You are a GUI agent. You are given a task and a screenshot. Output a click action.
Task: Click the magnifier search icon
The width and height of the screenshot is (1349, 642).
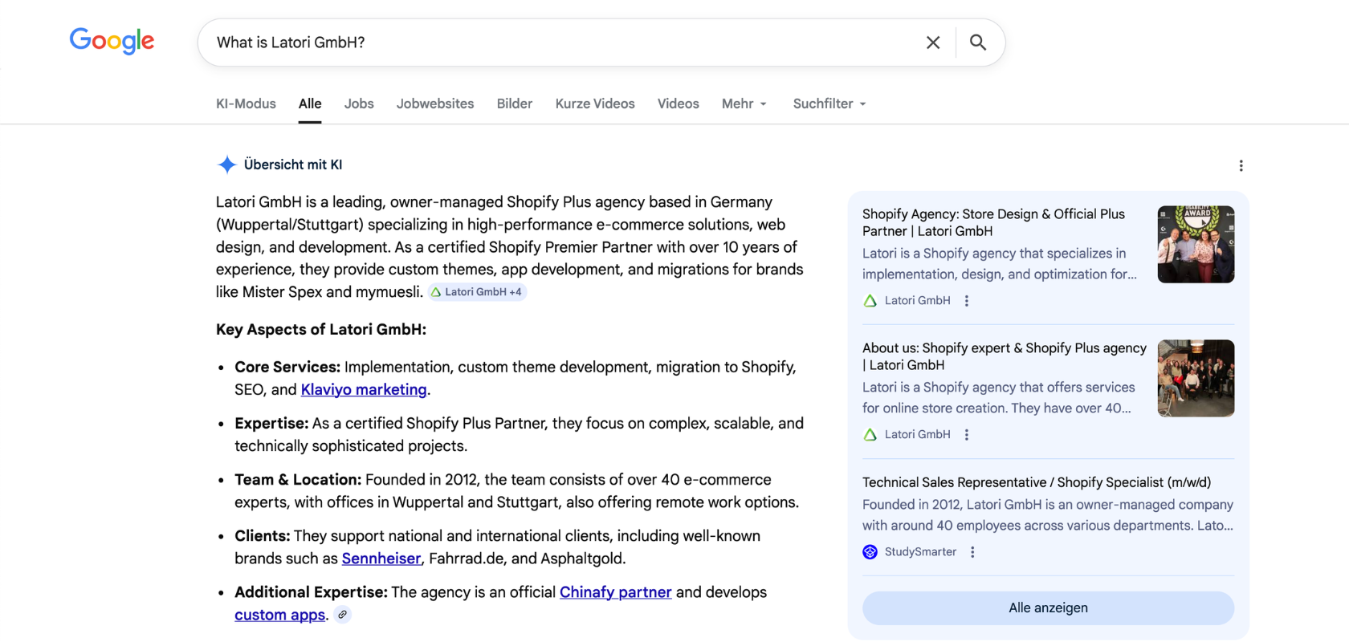pyautogui.click(x=977, y=43)
